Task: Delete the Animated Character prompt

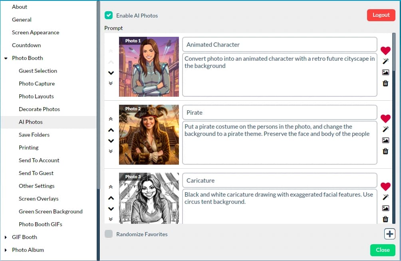Action: pyautogui.click(x=385, y=84)
